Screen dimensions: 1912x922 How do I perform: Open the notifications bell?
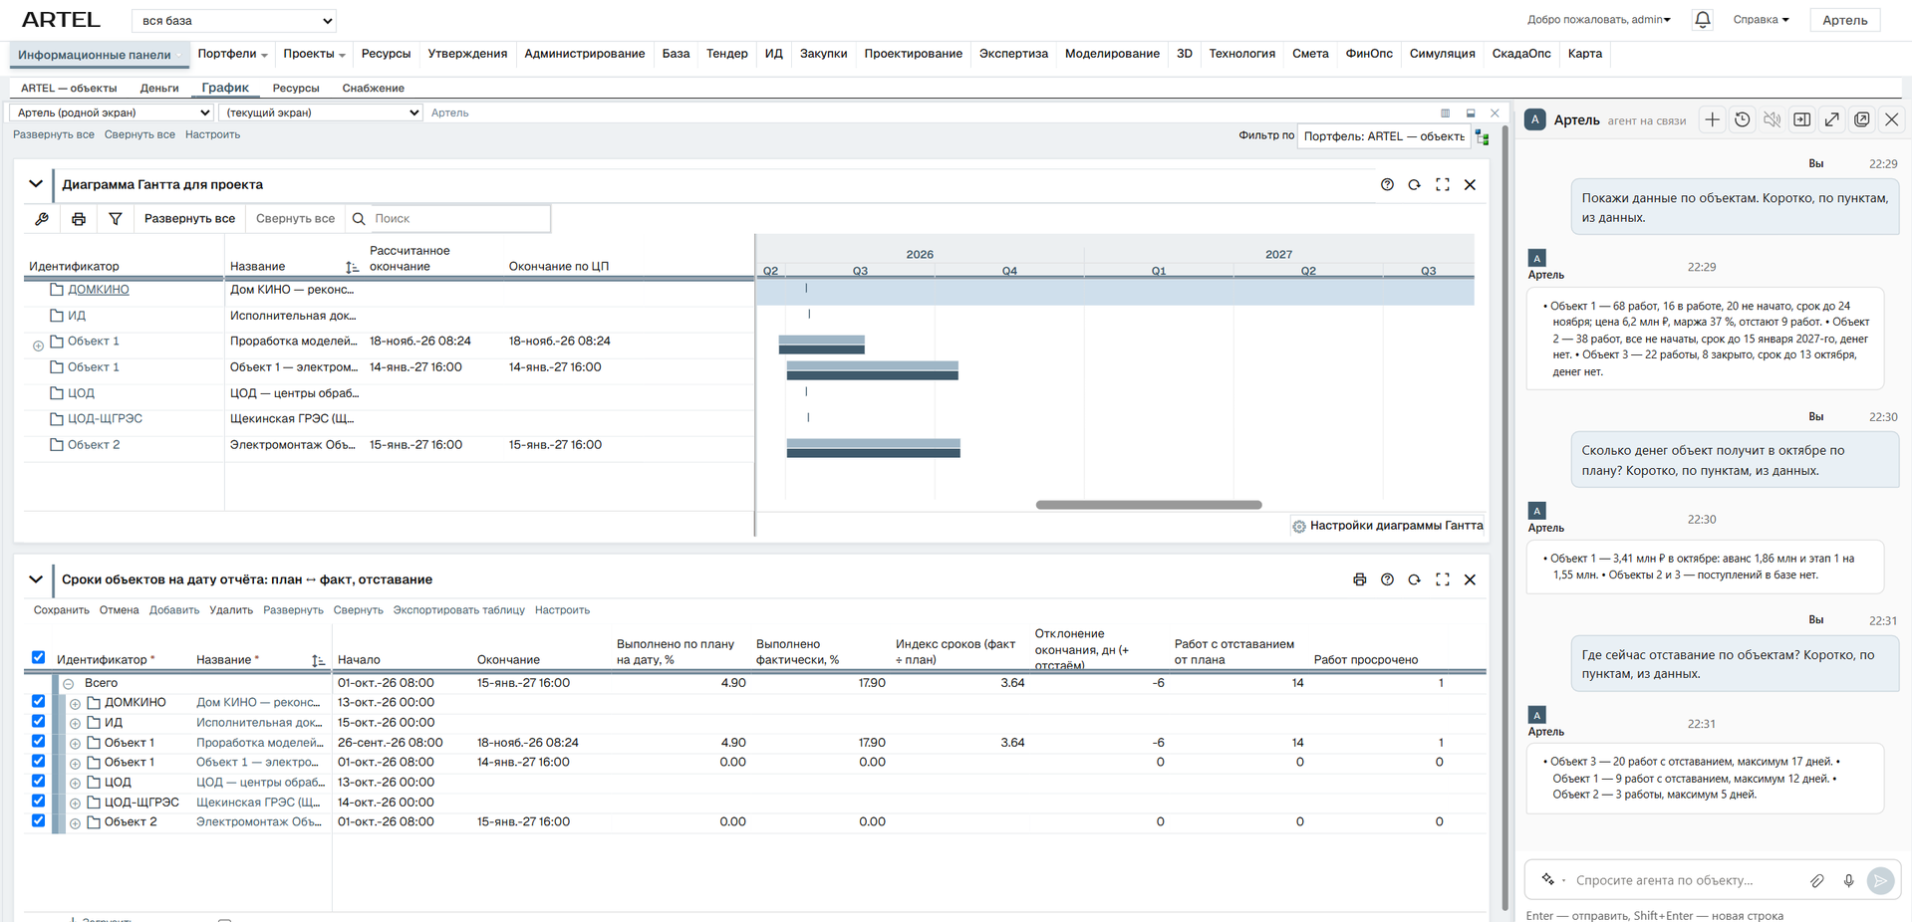[1702, 20]
